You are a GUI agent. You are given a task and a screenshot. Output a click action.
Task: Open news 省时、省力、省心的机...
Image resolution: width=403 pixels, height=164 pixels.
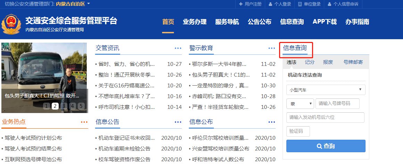pyautogui.click(x=126, y=64)
